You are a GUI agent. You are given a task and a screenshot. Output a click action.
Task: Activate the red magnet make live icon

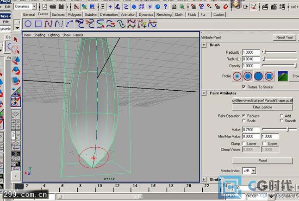pyautogui.click(x=225, y=7)
